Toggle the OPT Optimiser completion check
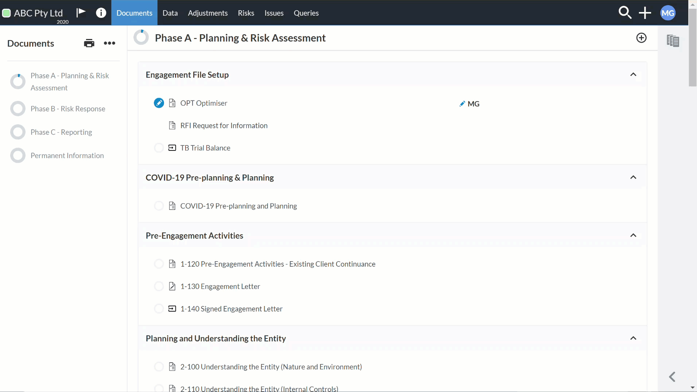 pos(159,103)
